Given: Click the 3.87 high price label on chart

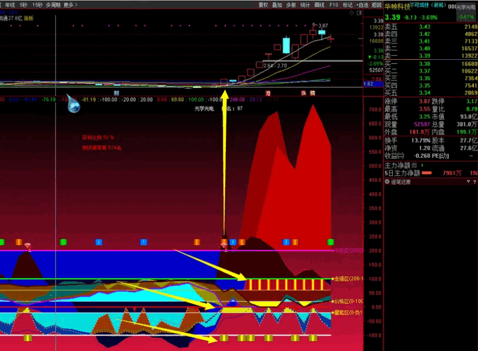Looking at the screenshot, I should [x=323, y=26].
